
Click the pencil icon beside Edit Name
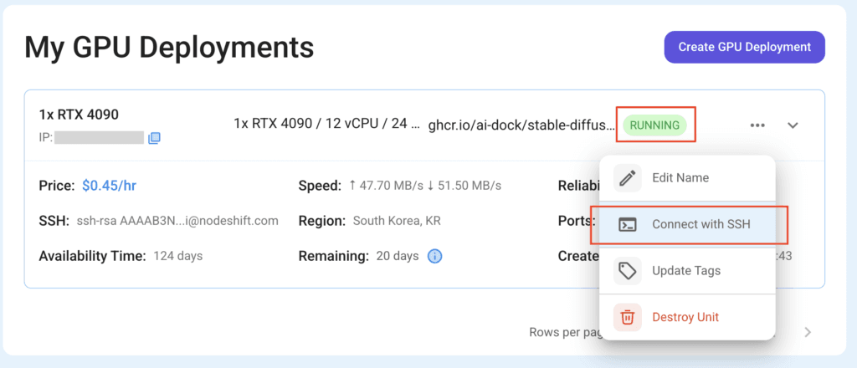coord(628,178)
